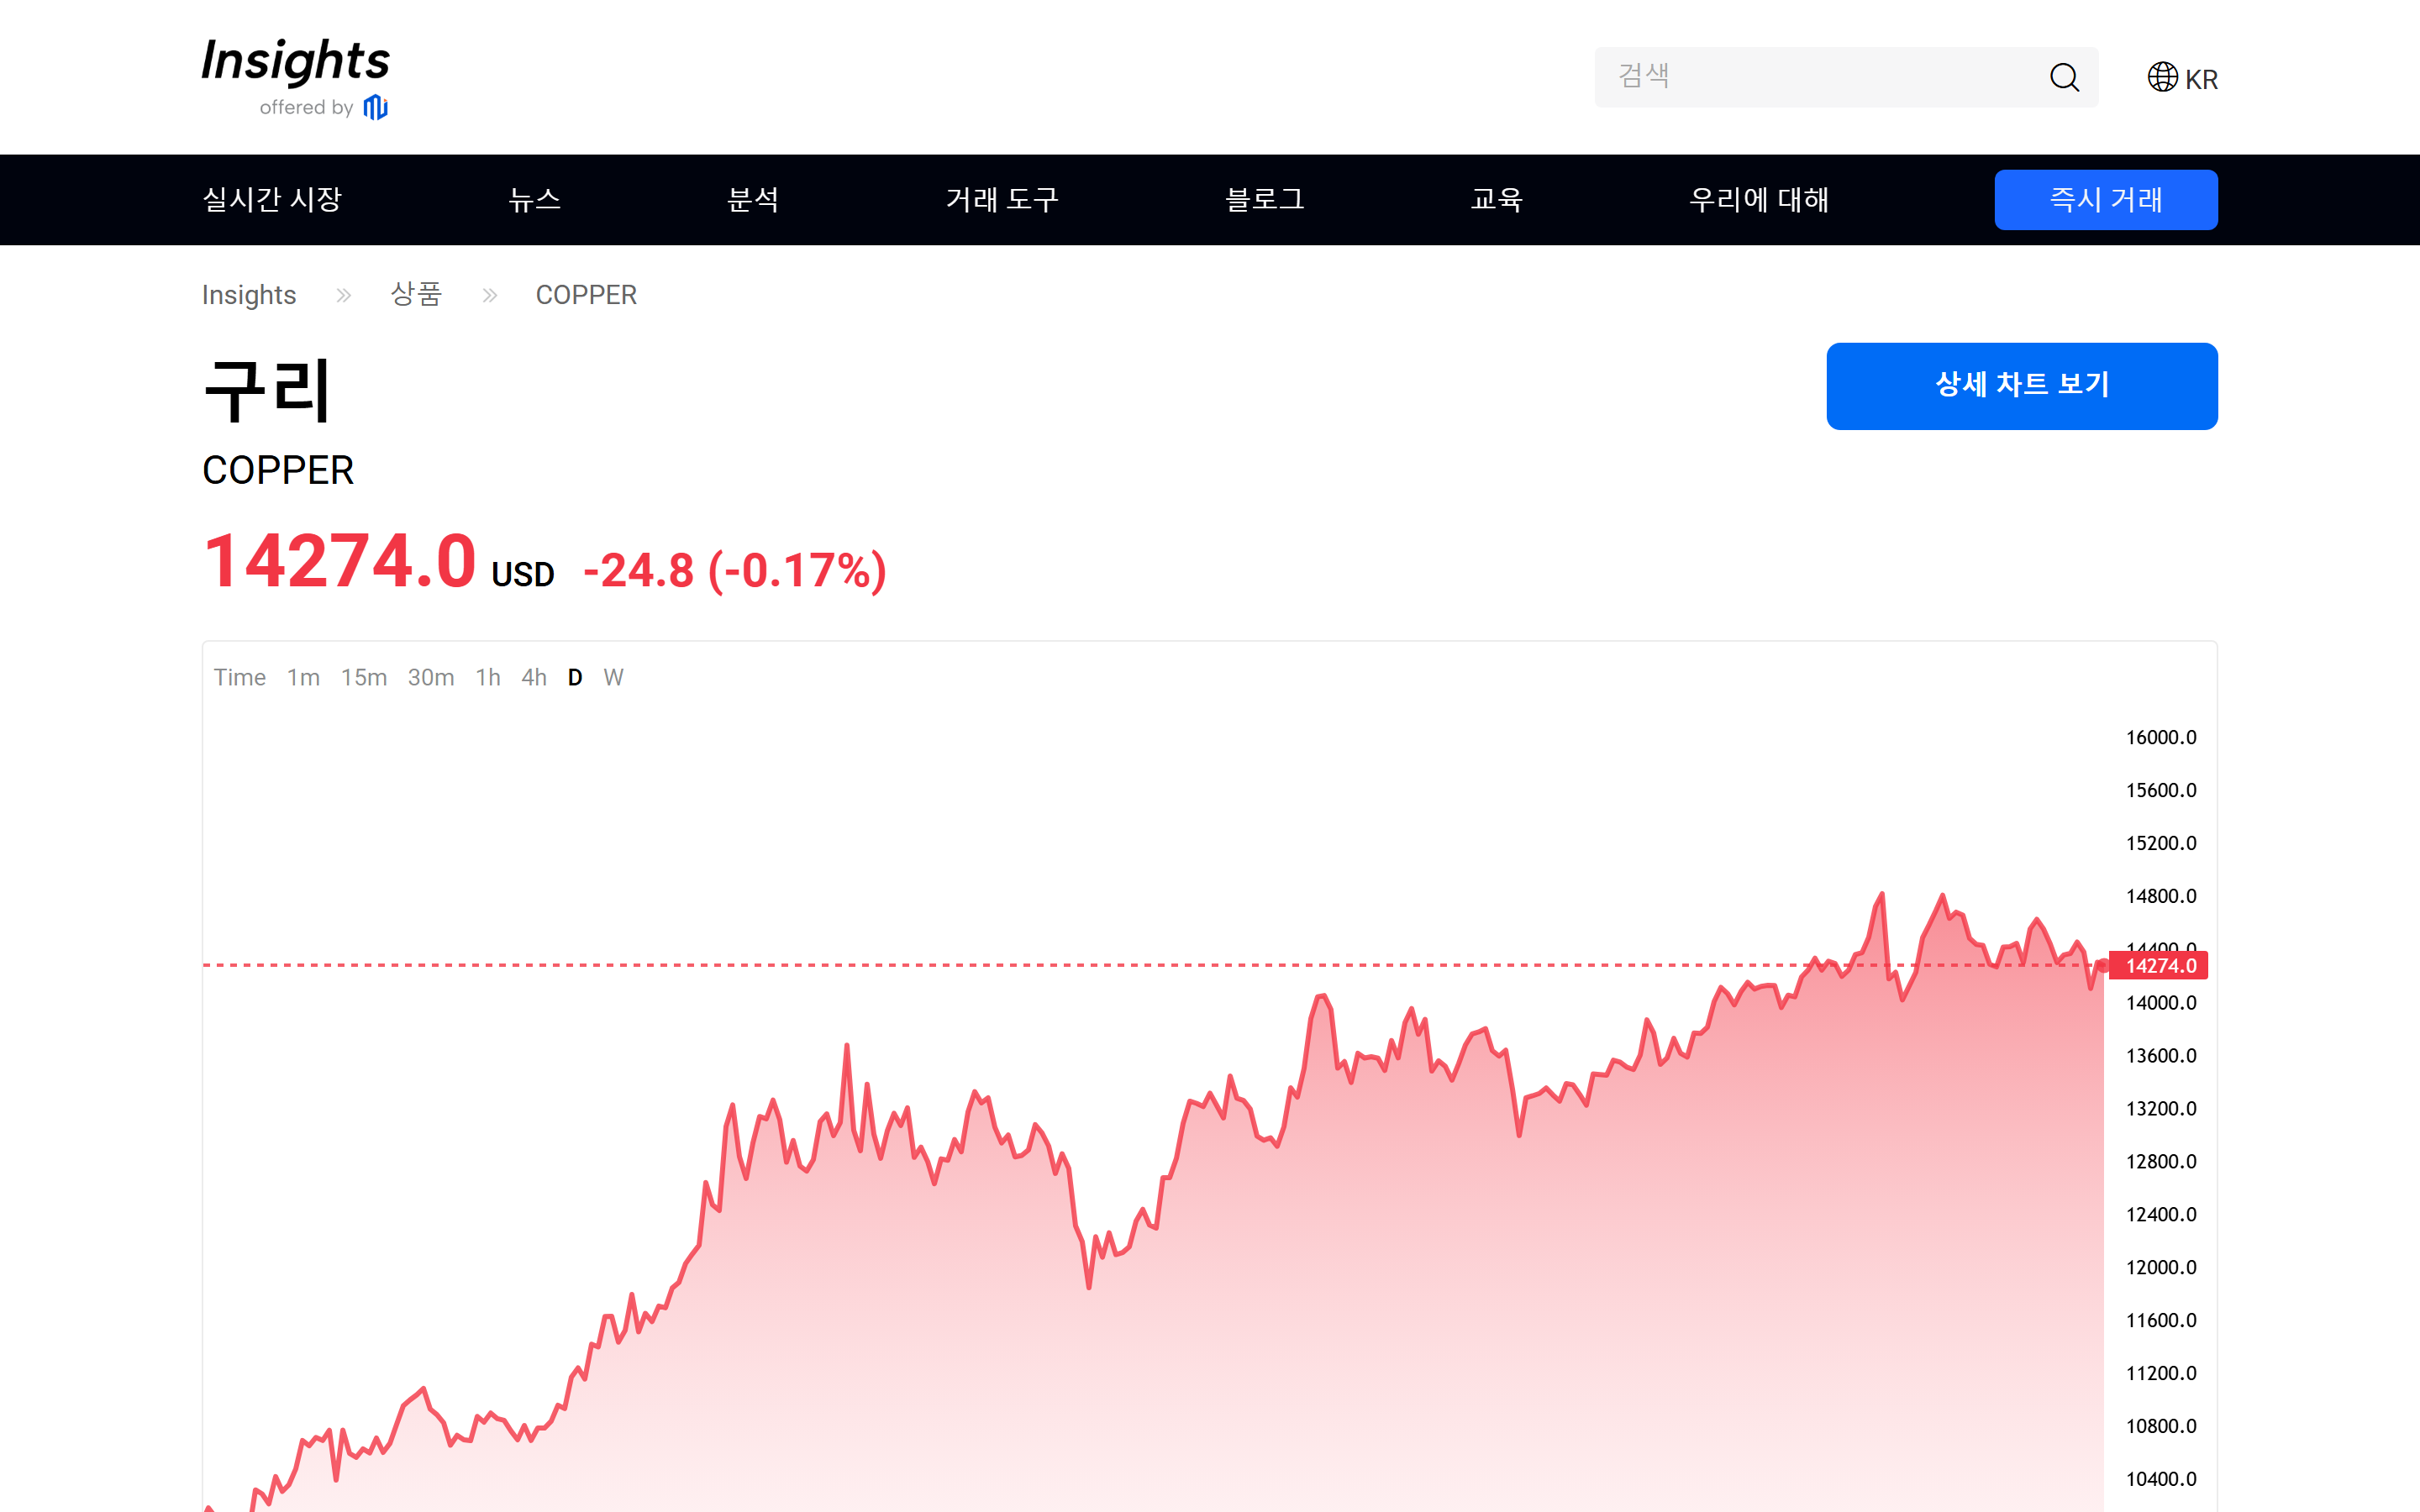The image size is (2420, 1512).
Task: Select the D daily timeframe
Action: click(575, 678)
